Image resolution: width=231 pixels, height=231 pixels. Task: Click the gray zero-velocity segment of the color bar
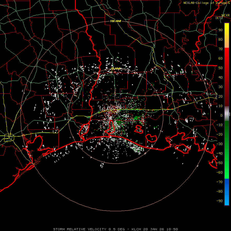pos(227,113)
